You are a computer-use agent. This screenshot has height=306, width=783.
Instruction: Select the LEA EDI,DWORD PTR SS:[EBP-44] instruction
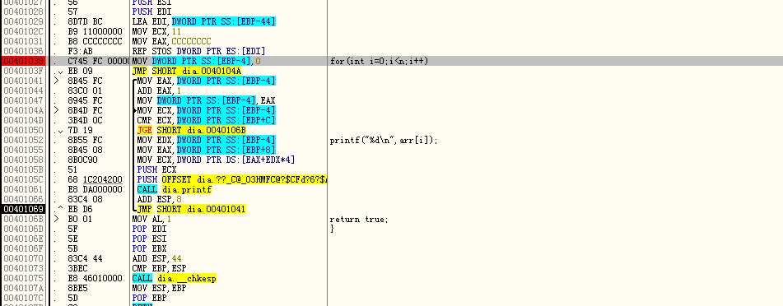tap(203, 21)
